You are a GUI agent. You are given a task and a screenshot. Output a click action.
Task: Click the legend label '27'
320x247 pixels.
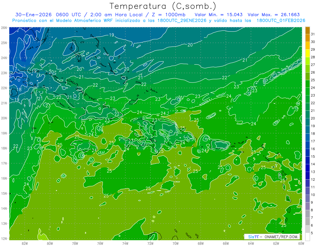point(313,65)
